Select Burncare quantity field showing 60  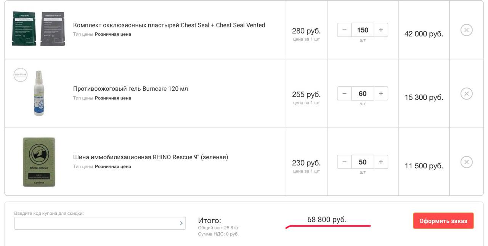(363, 94)
